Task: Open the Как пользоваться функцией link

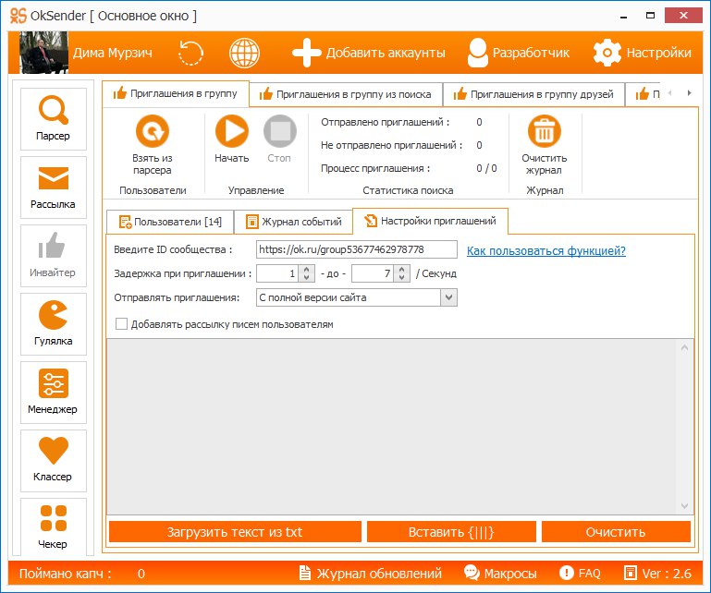Action: 546,250
